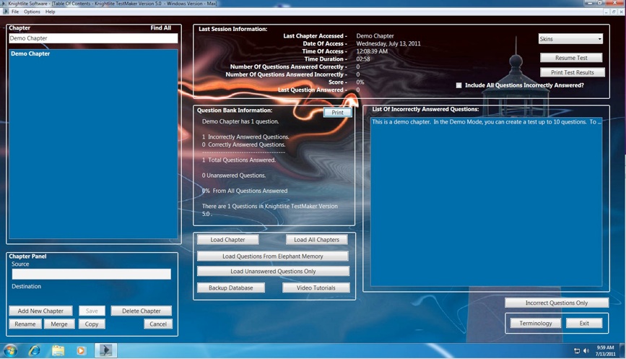Click the network tray icon
626x359 pixels.
click(576, 350)
